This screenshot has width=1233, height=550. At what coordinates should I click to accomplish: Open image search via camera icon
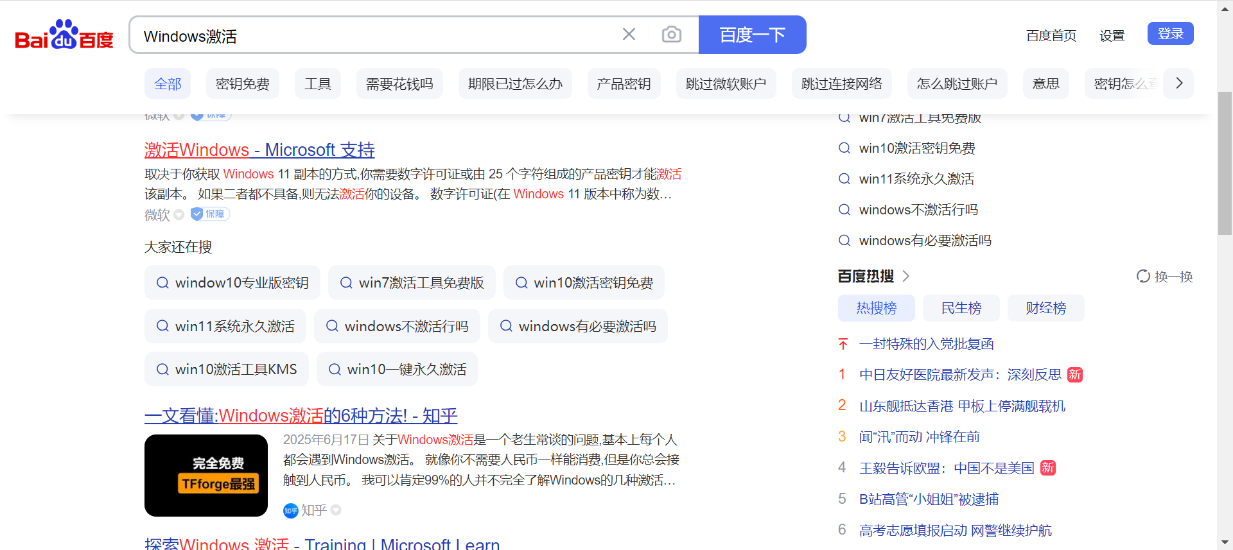[671, 35]
